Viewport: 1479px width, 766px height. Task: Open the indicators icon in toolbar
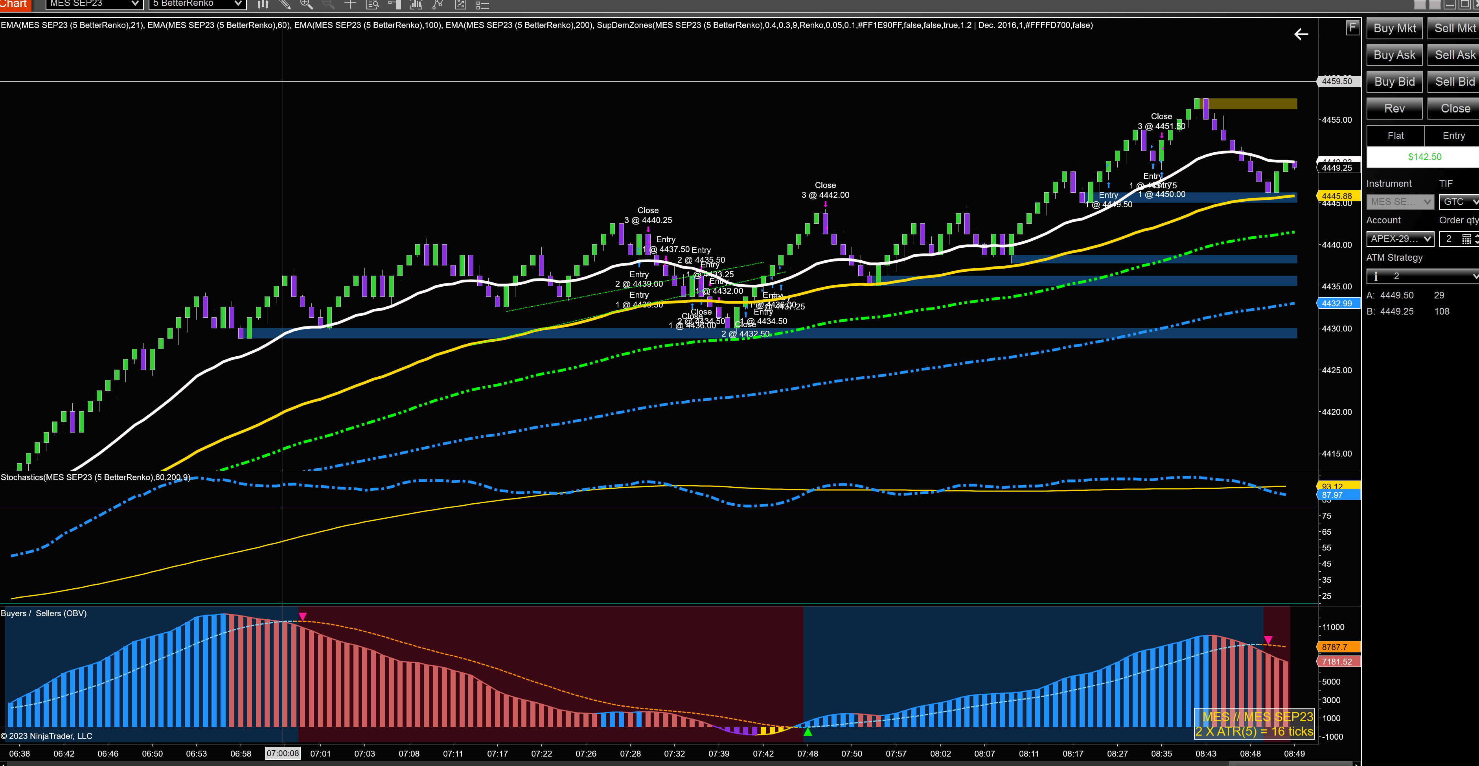click(x=416, y=5)
